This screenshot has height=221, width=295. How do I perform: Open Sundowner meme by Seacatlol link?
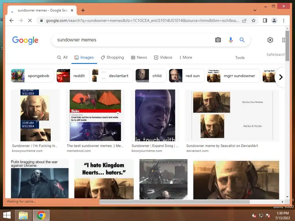click(x=222, y=146)
